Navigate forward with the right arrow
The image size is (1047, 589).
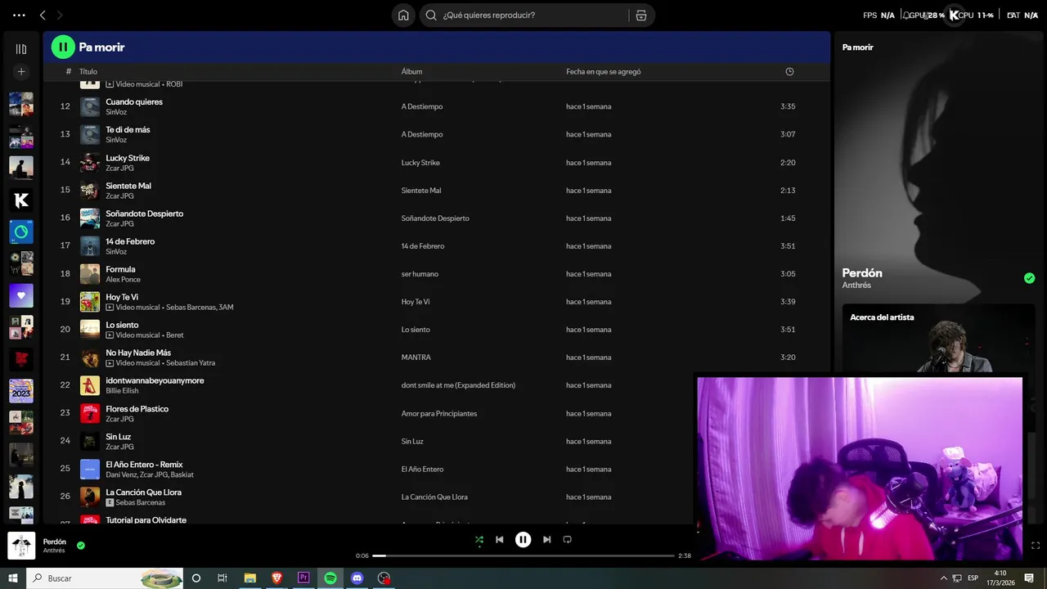[60, 15]
